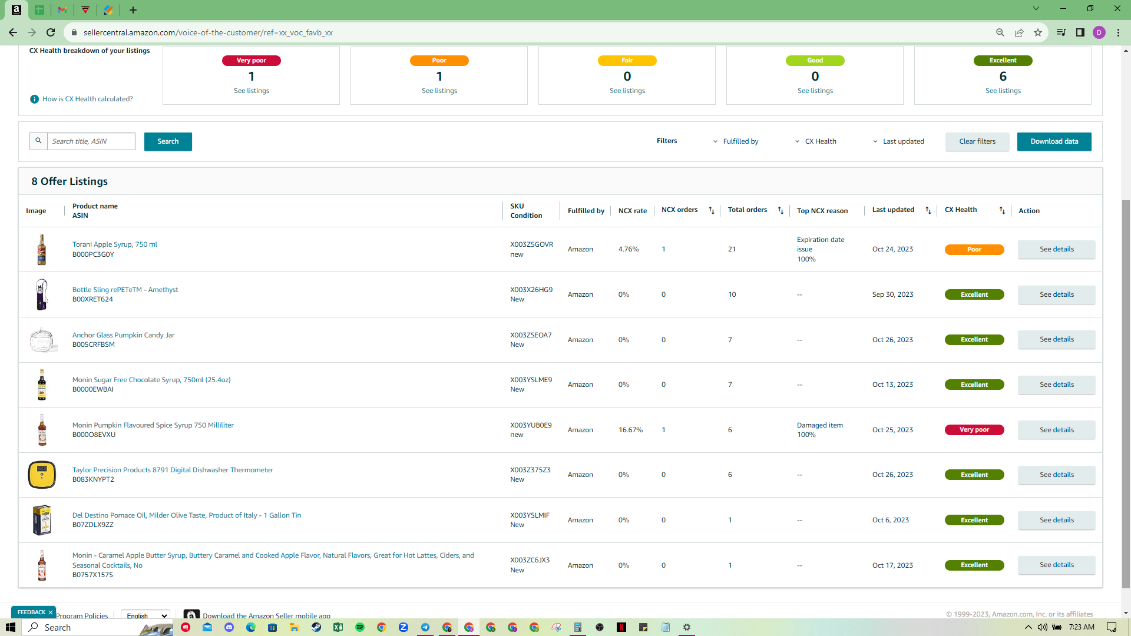Image resolution: width=1131 pixels, height=636 pixels.
Task: Sort by CX Health column
Action: click(x=1002, y=210)
